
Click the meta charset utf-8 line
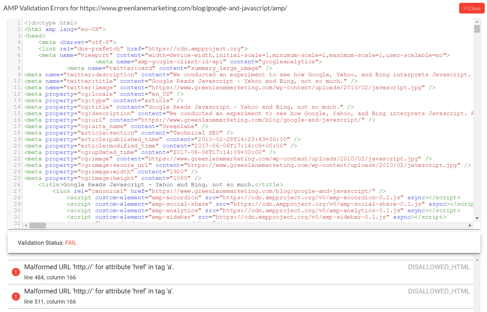pyautogui.click(x=77, y=42)
